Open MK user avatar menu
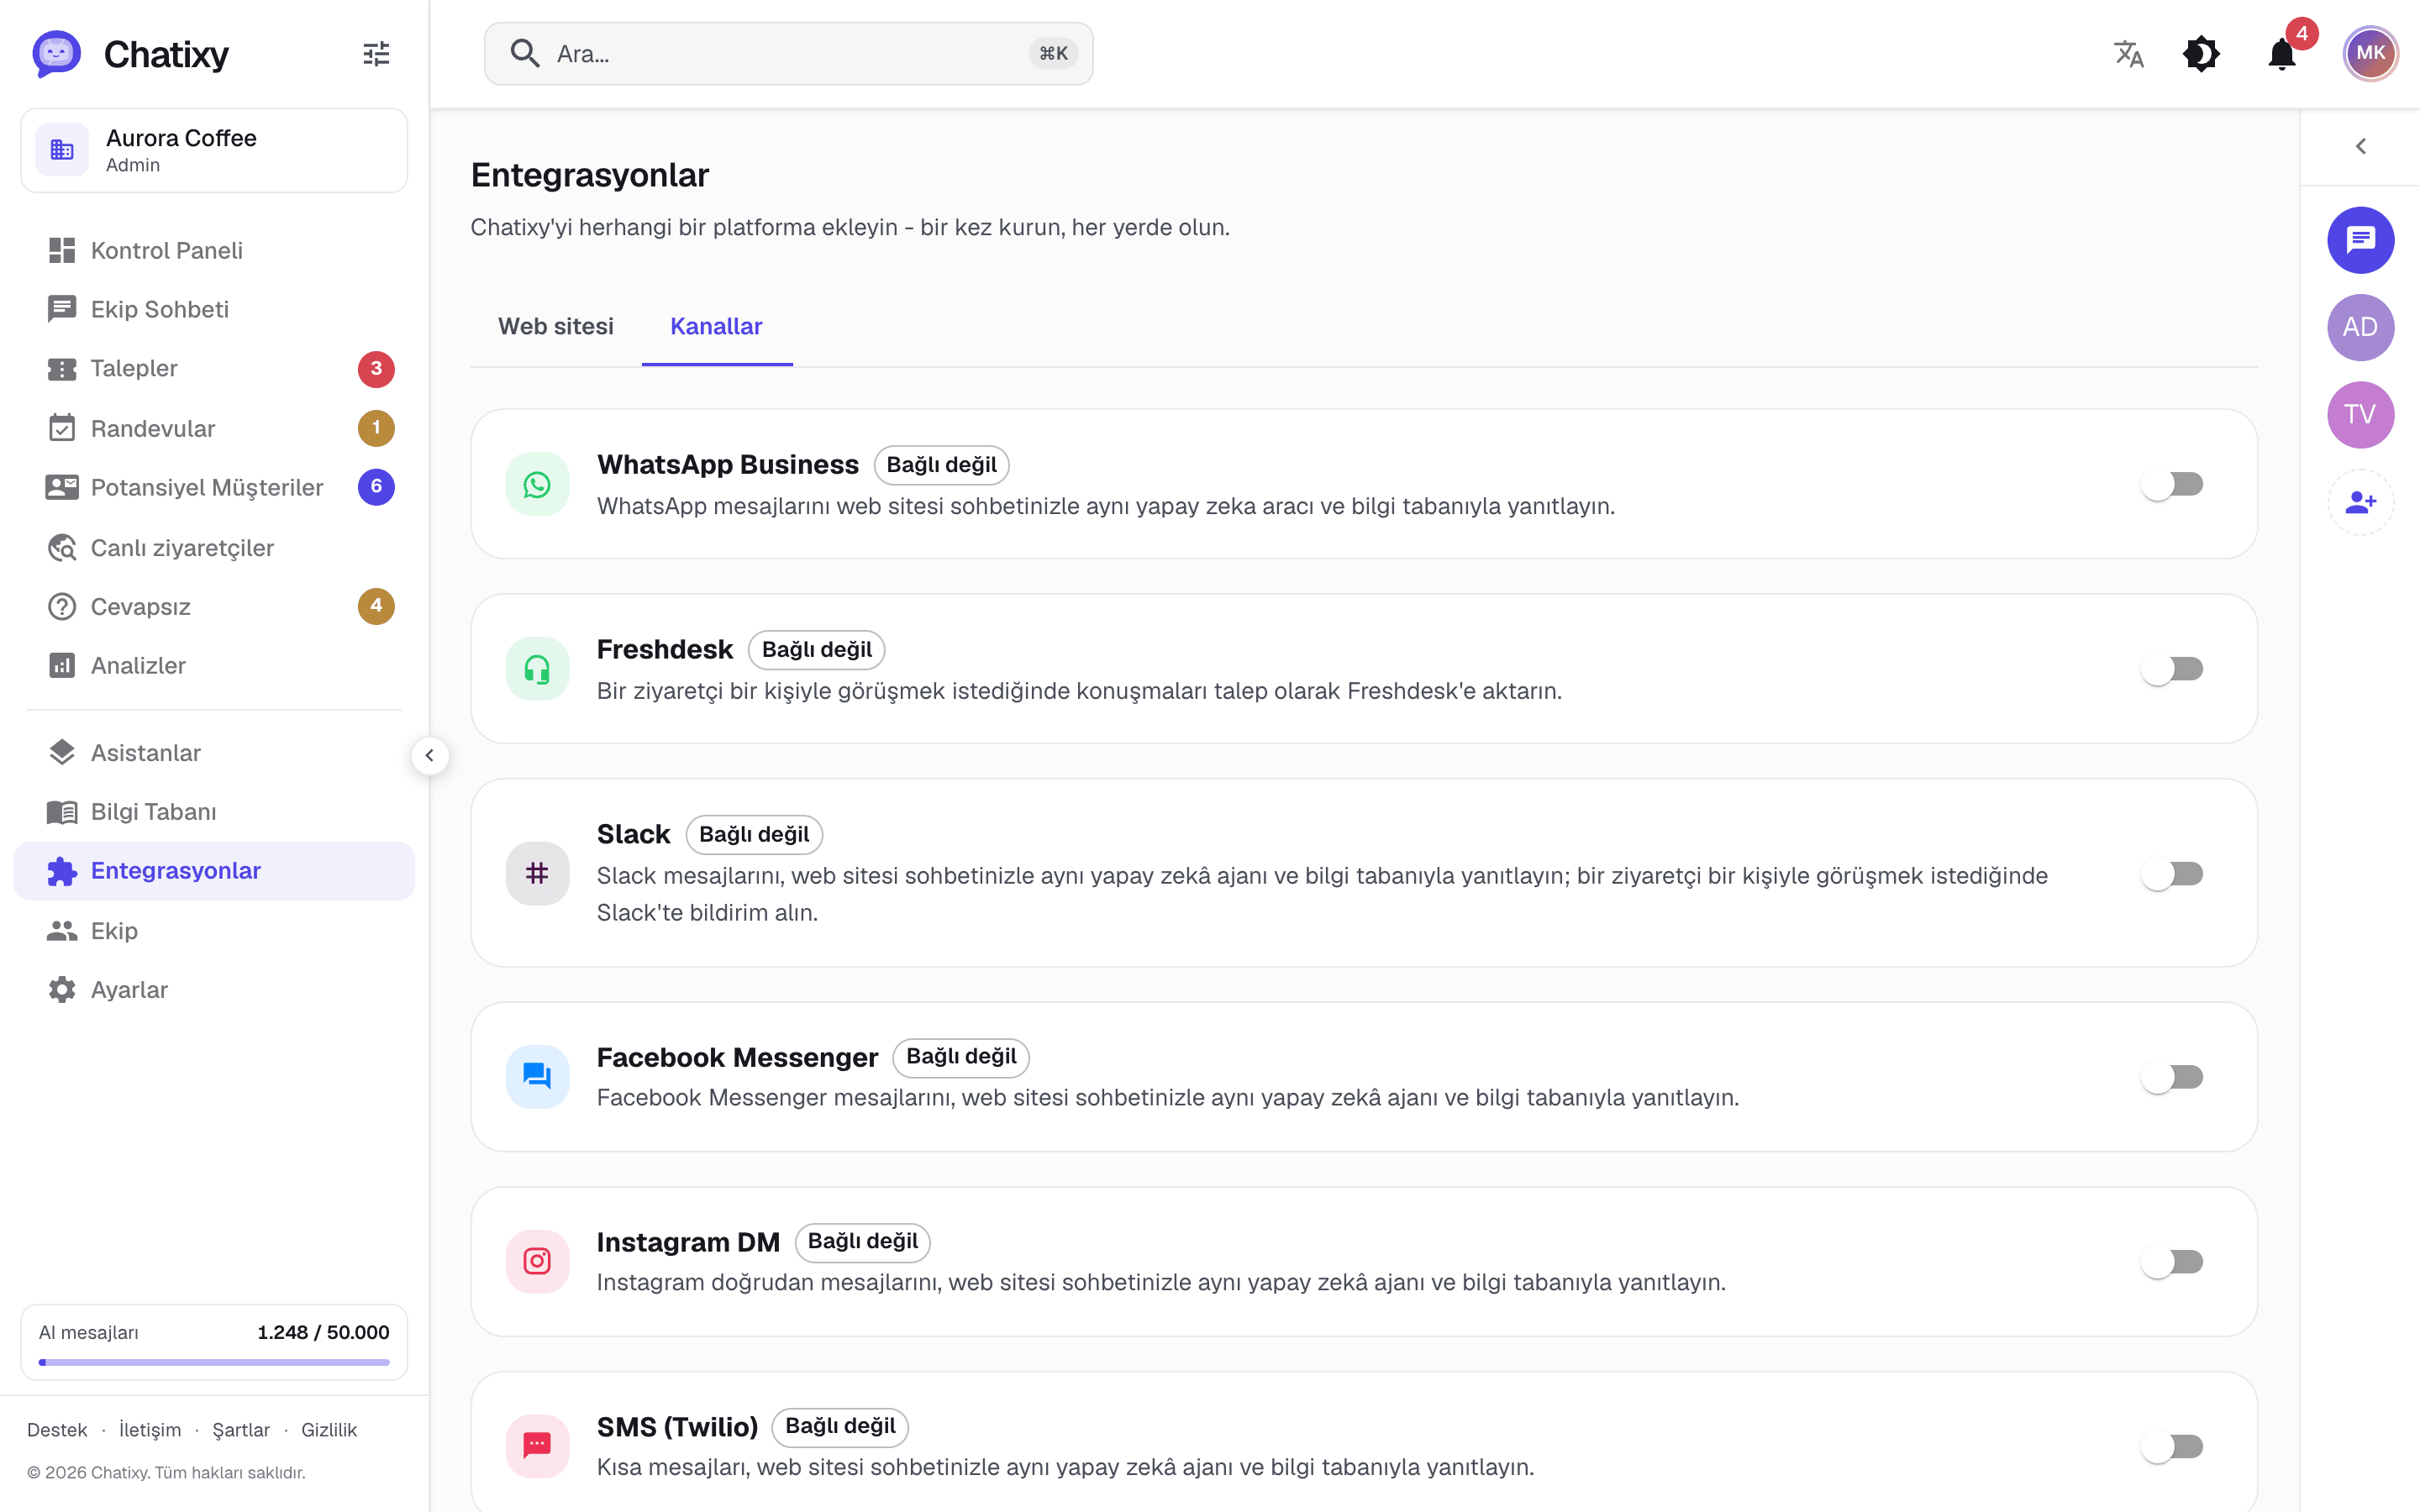Image resolution: width=2420 pixels, height=1512 pixels. pos(2370,54)
